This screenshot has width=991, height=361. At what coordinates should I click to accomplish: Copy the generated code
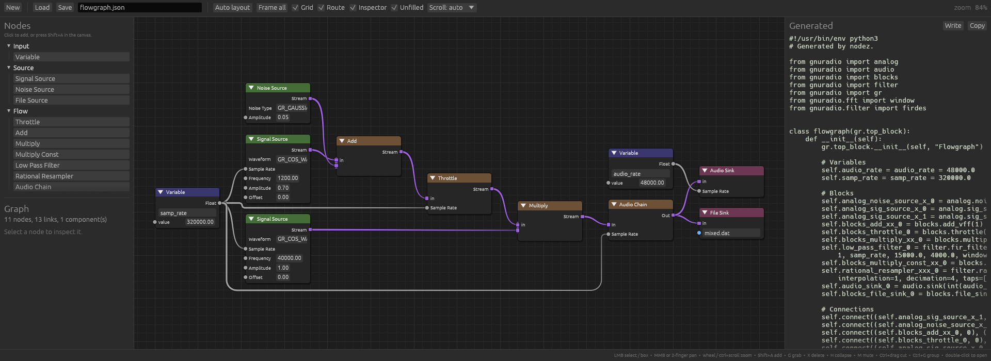977,26
